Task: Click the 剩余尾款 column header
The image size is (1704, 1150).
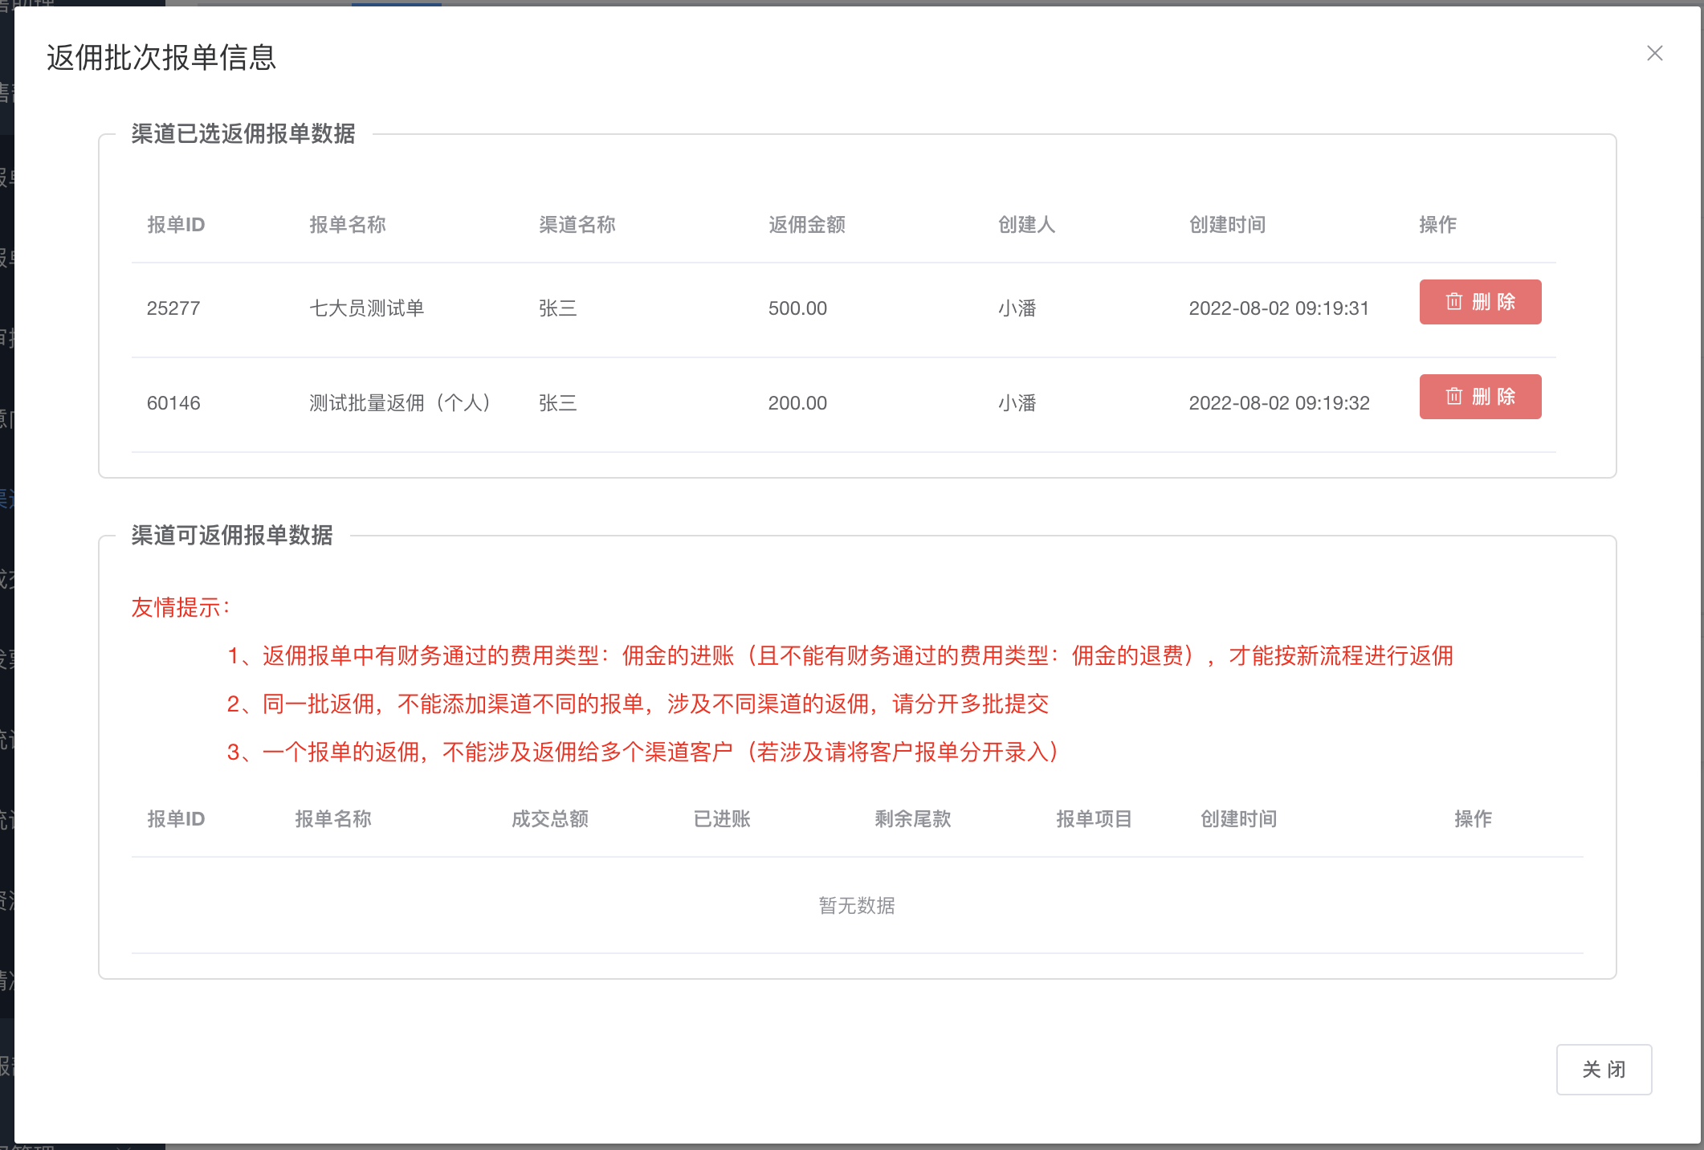Action: [x=912, y=819]
